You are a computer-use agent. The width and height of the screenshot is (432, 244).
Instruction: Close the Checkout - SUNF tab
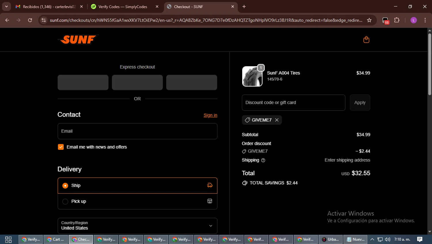[232, 7]
